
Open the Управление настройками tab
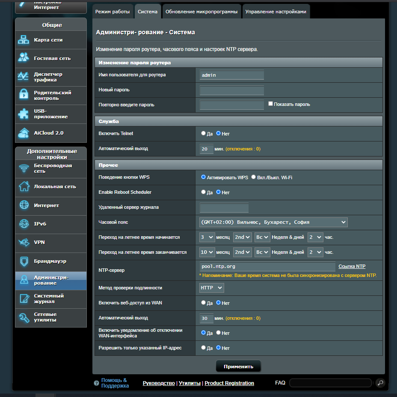tap(276, 12)
